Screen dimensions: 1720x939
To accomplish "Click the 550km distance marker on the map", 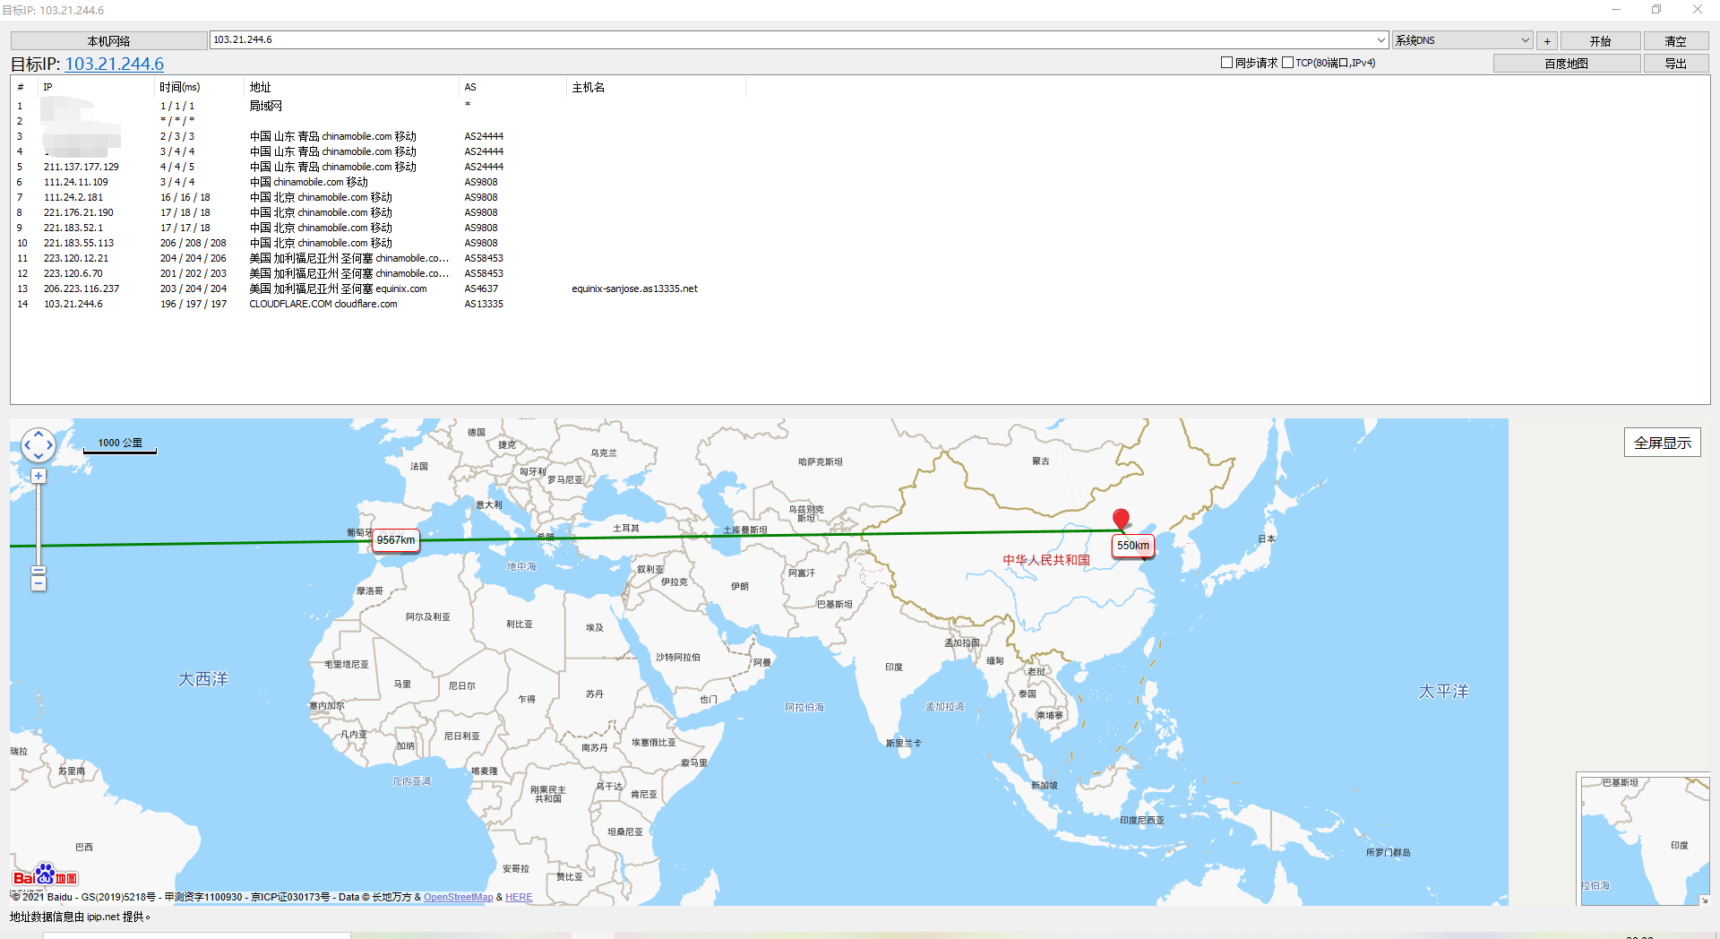I will pos(1133,546).
